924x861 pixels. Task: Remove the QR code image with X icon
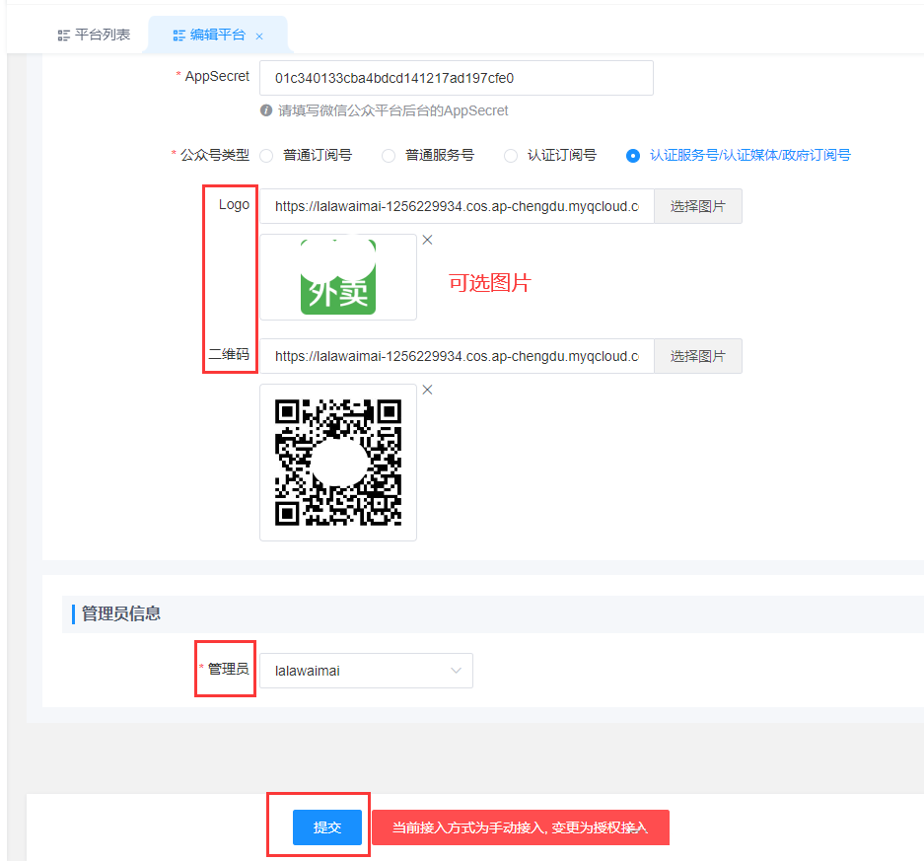(x=428, y=390)
